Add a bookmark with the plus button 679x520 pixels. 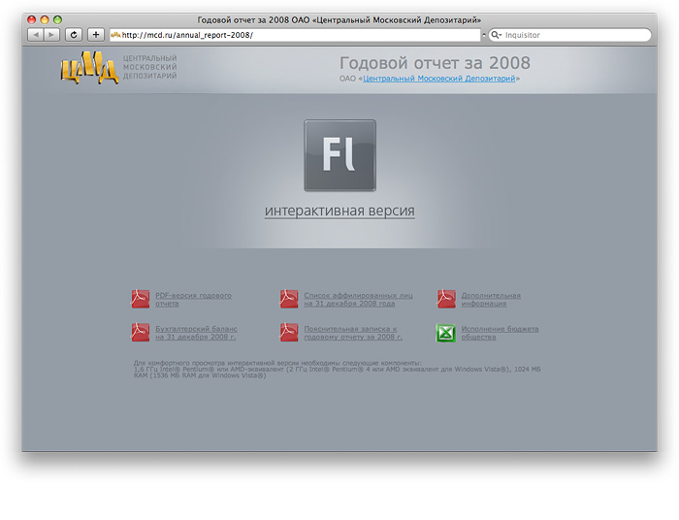tap(96, 35)
